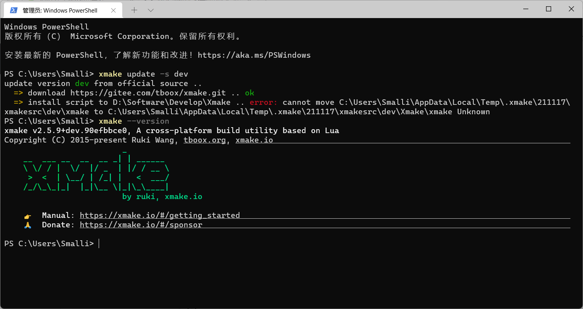The image size is (583, 309).
Task: Open the getting_started manual link
Action: [160, 216]
